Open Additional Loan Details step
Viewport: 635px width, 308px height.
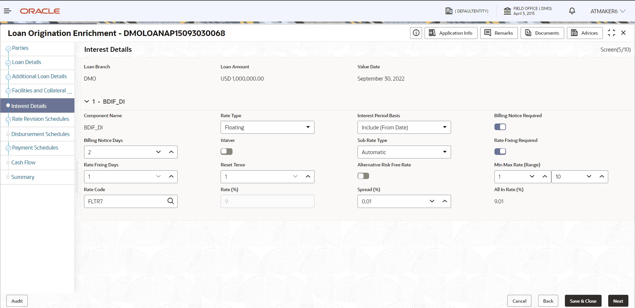pos(39,77)
